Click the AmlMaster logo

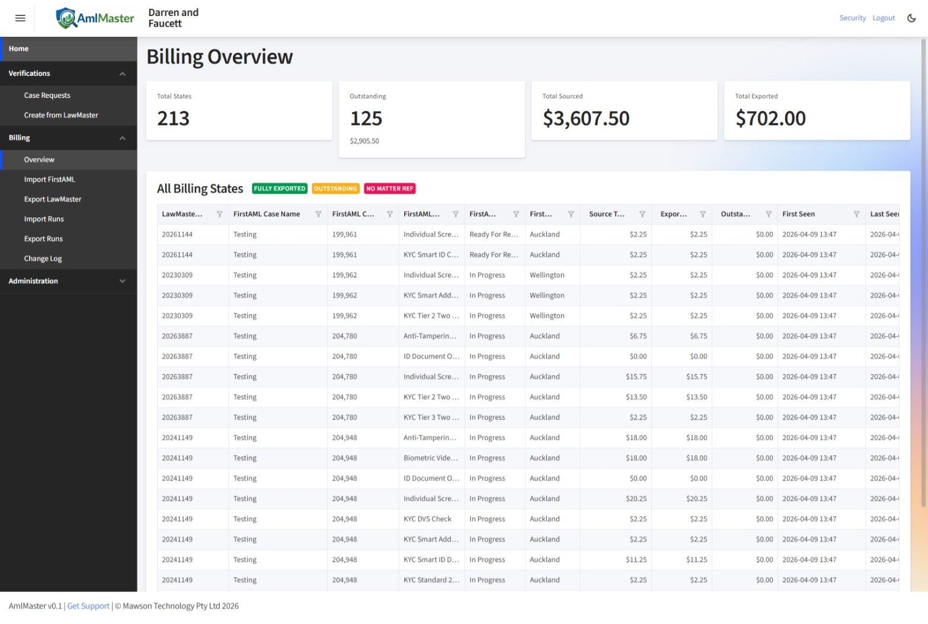[x=95, y=18]
